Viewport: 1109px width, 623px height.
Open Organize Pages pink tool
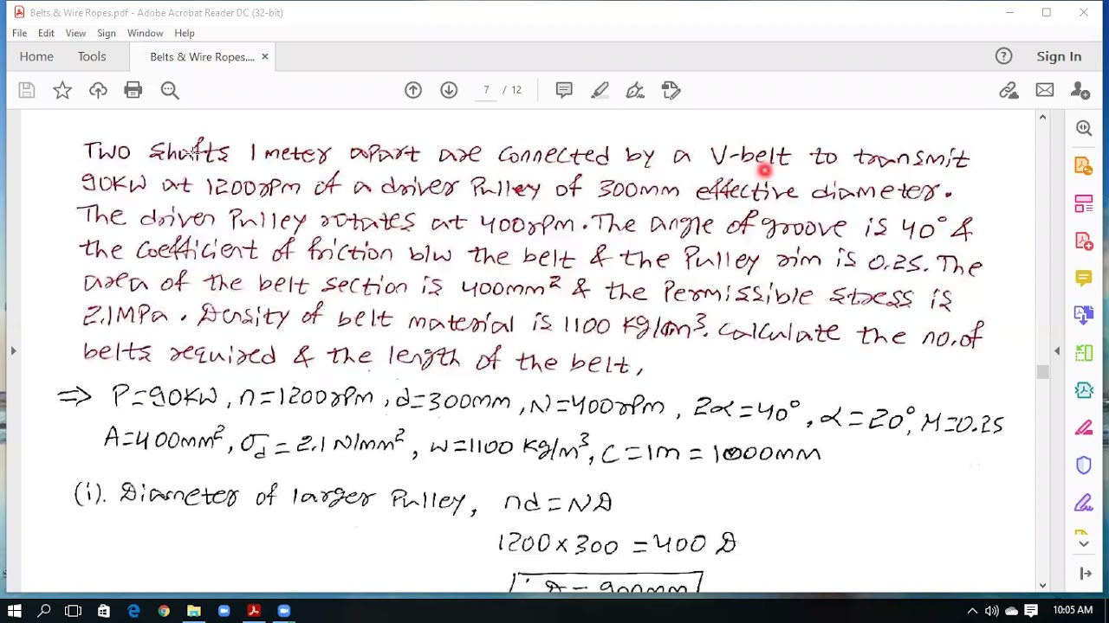(x=1084, y=204)
